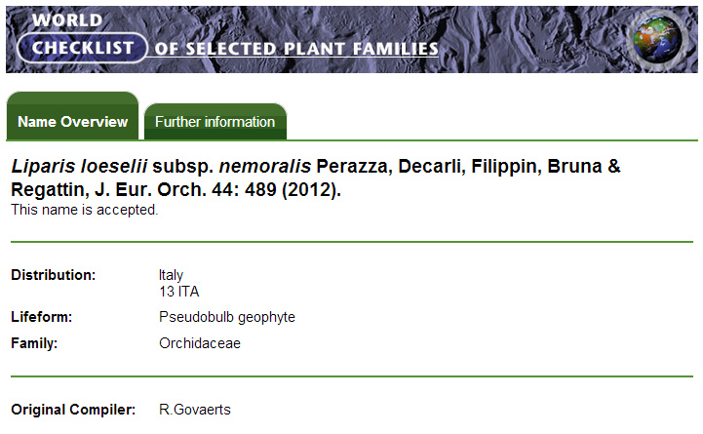Click the WORLD text in the header
703x434 pixels.
(x=67, y=20)
